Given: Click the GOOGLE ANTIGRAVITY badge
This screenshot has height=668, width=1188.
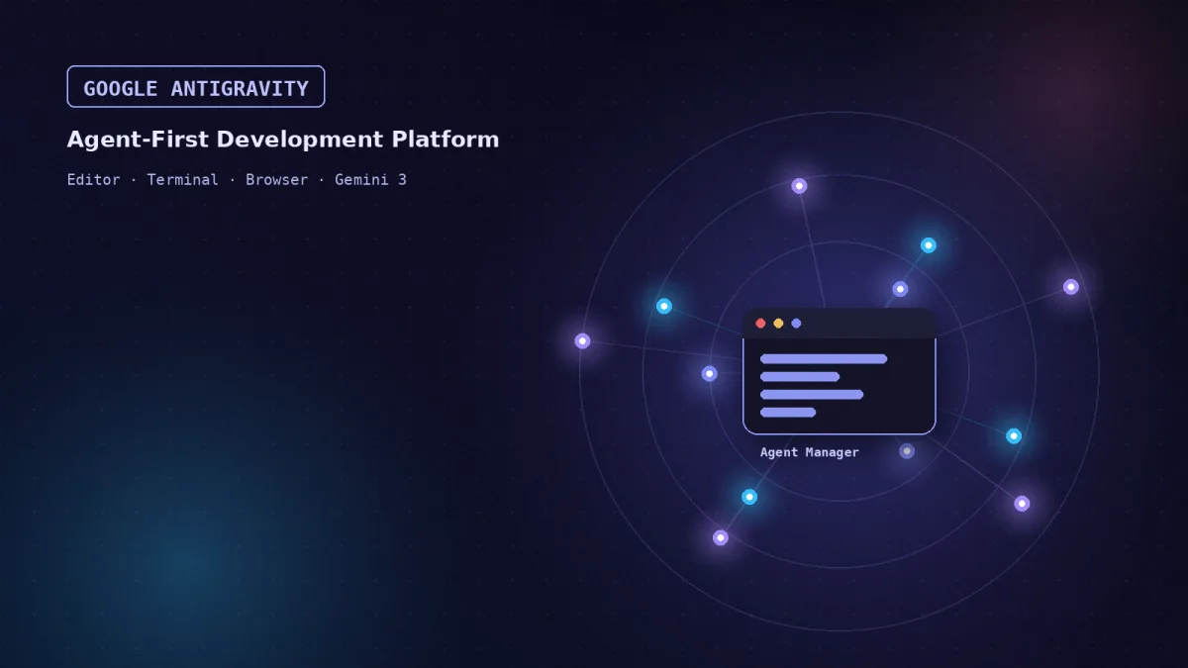Looking at the screenshot, I should [x=196, y=87].
